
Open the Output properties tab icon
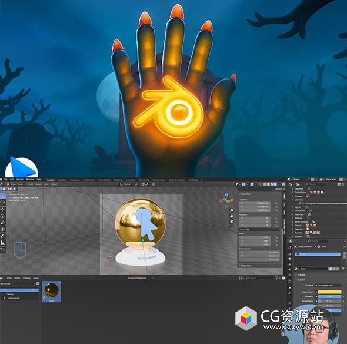pos(290,259)
